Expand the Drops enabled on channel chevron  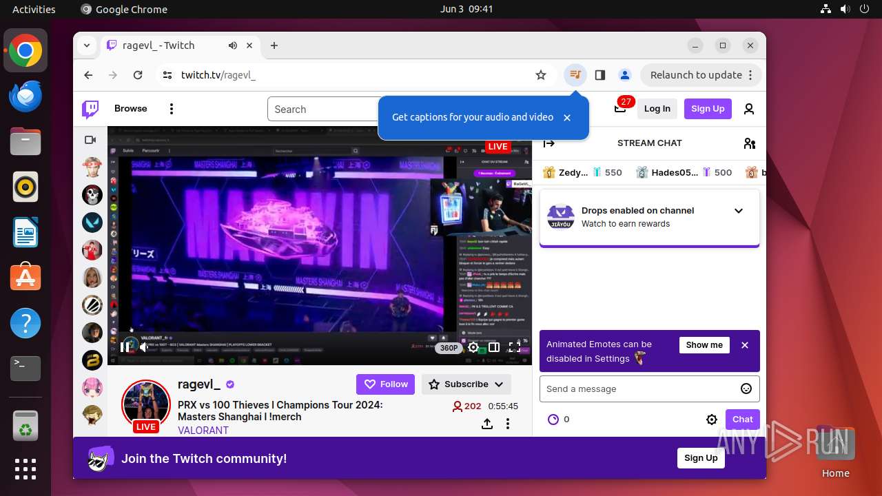[739, 211]
